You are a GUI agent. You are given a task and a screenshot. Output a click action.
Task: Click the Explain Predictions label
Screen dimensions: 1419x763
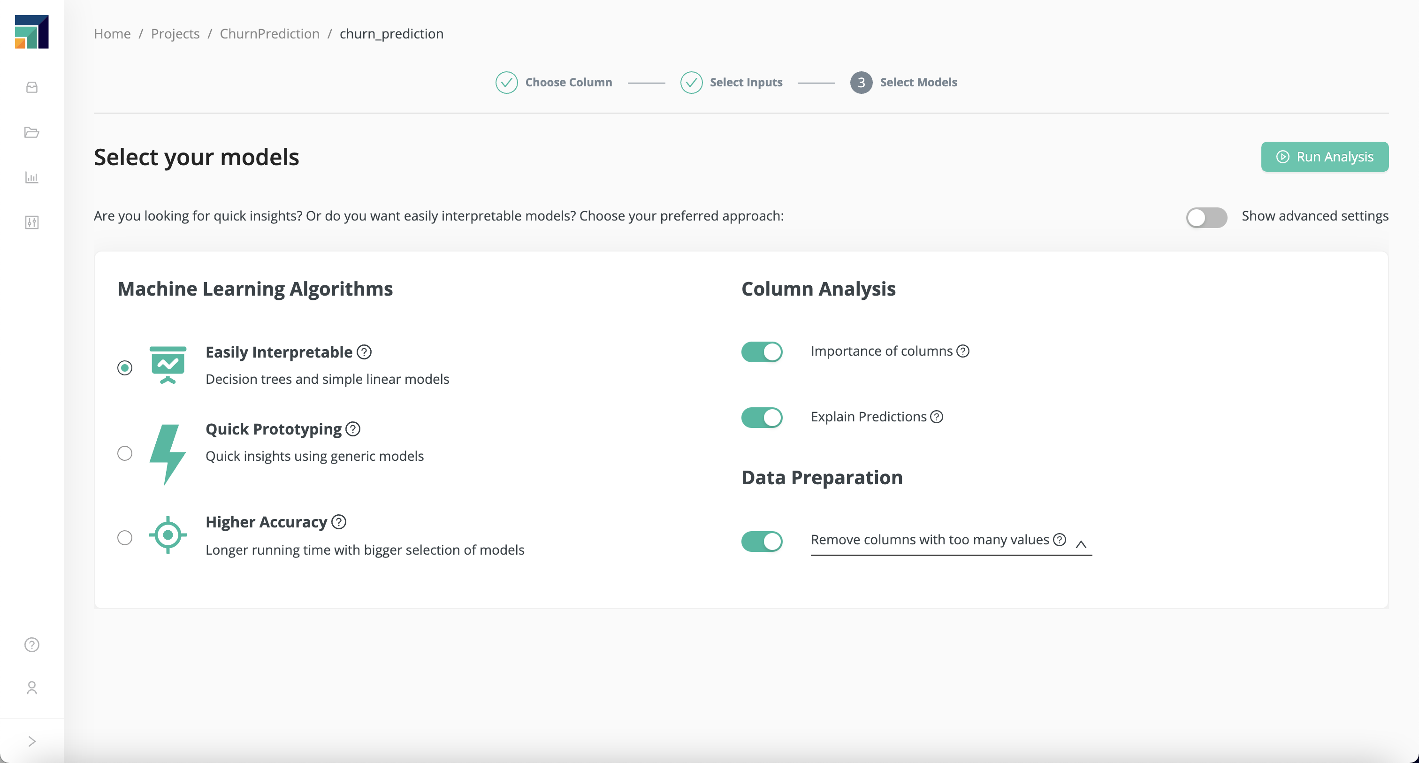point(869,417)
